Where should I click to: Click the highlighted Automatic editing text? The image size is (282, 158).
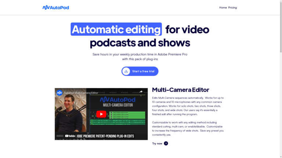point(116,29)
